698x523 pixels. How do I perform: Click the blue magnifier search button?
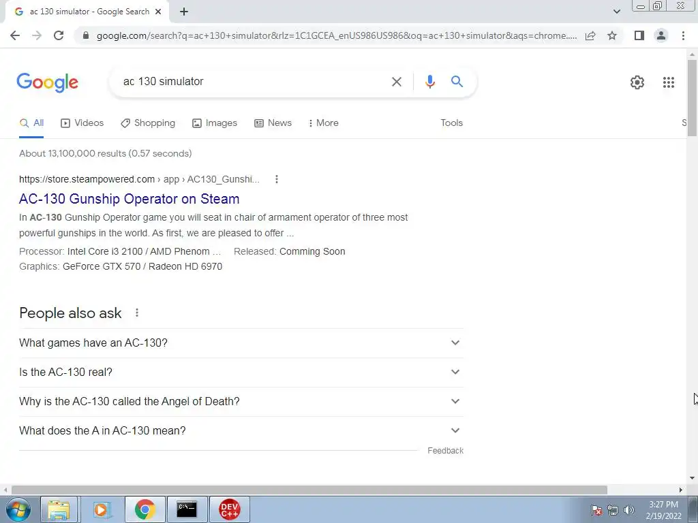tap(457, 82)
